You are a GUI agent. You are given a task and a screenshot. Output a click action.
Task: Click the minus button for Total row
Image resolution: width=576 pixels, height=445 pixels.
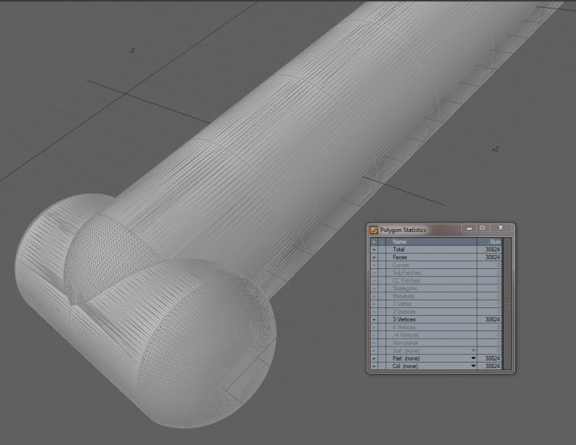pos(382,249)
